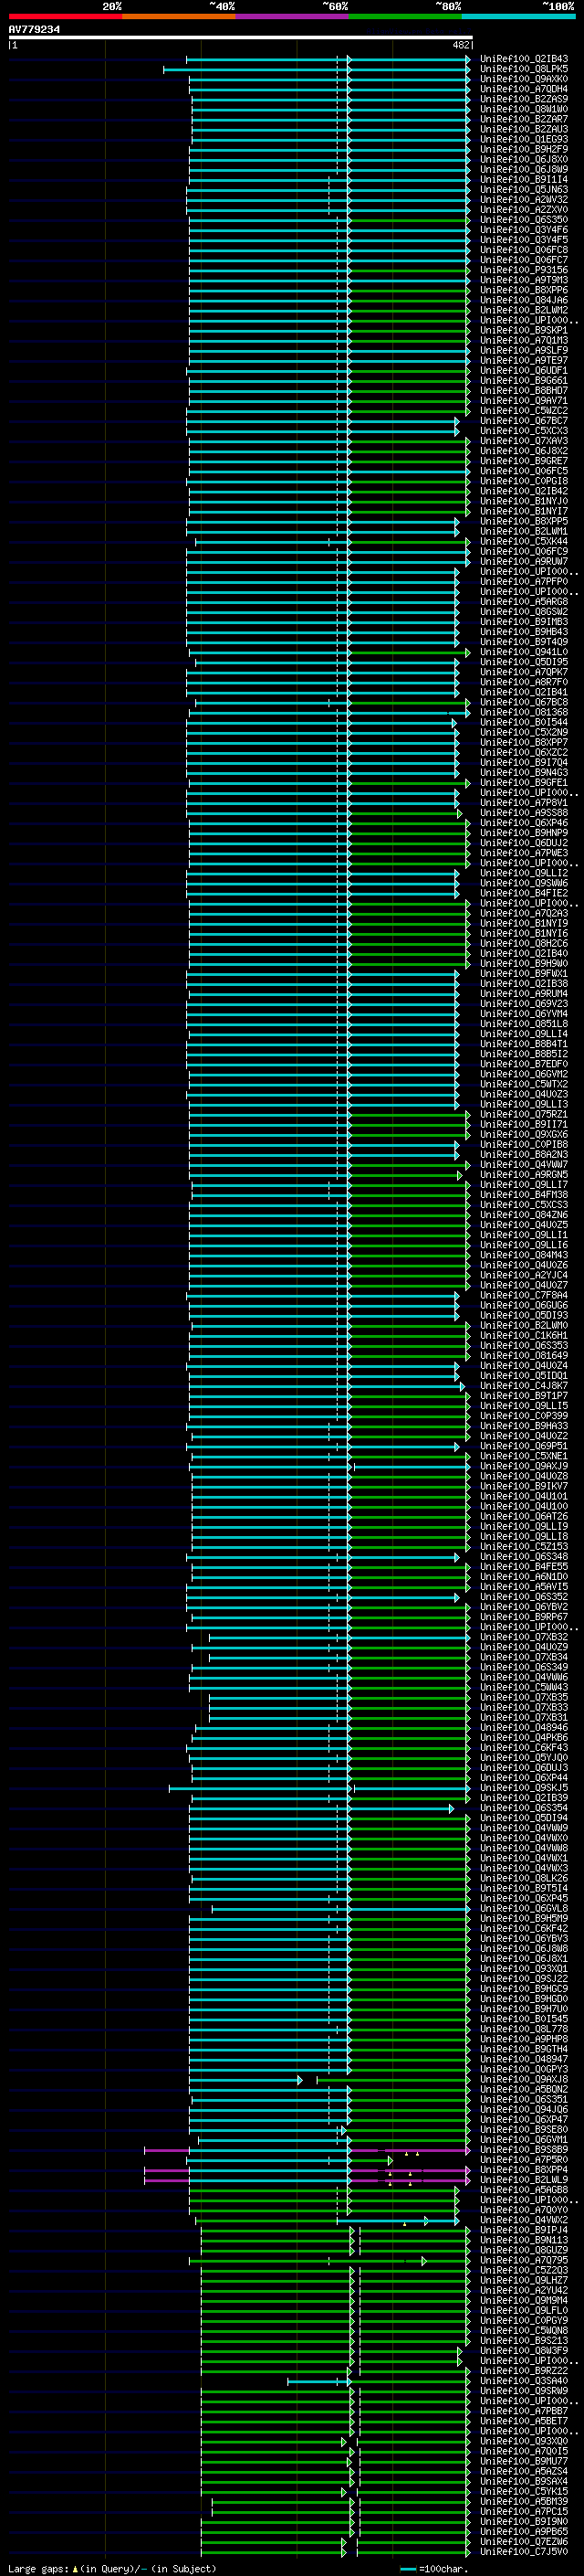Go to UniRef100_C1K6H1 hit
The height and width of the screenshot is (2576, 584).
point(524,1336)
